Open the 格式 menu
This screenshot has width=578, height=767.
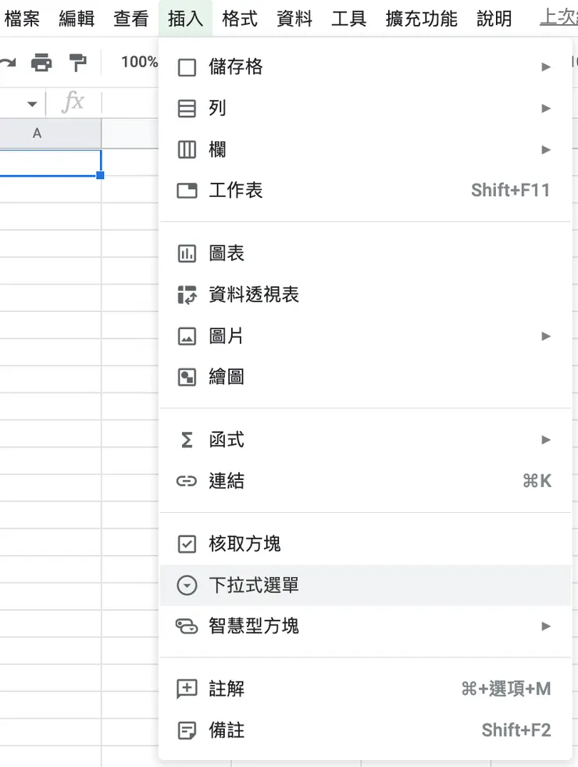click(x=240, y=19)
